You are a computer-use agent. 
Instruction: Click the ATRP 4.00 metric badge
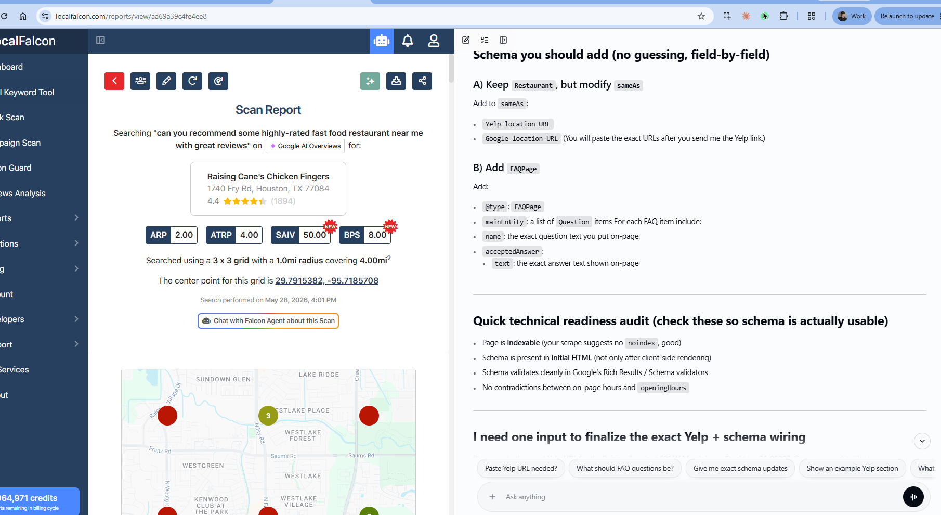234,235
